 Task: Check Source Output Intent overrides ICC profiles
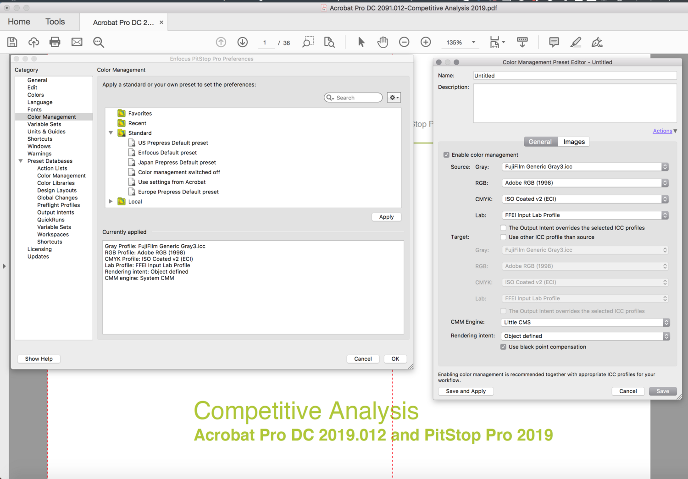pyautogui.click(x=503, y=228)
